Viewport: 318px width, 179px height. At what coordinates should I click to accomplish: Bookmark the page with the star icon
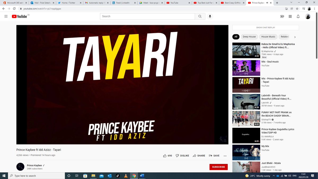point(297,8)
